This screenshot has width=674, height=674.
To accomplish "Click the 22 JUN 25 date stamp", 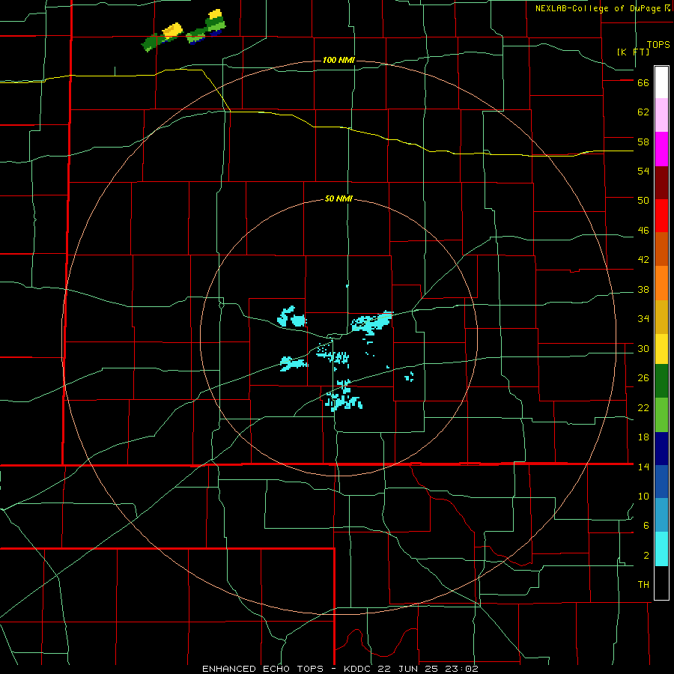I will [409, 669].
